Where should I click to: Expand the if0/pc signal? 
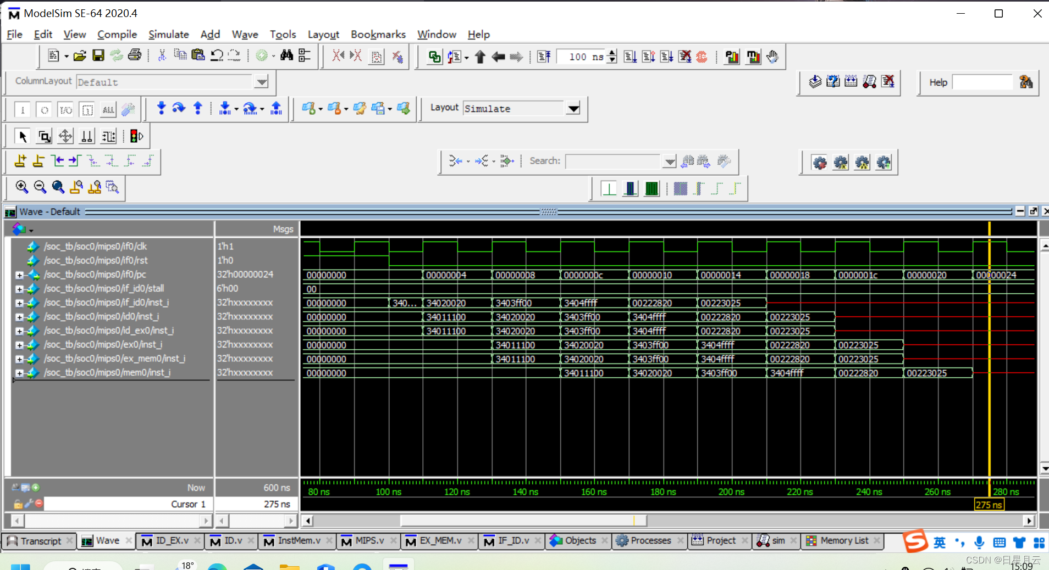pos(19,275)
